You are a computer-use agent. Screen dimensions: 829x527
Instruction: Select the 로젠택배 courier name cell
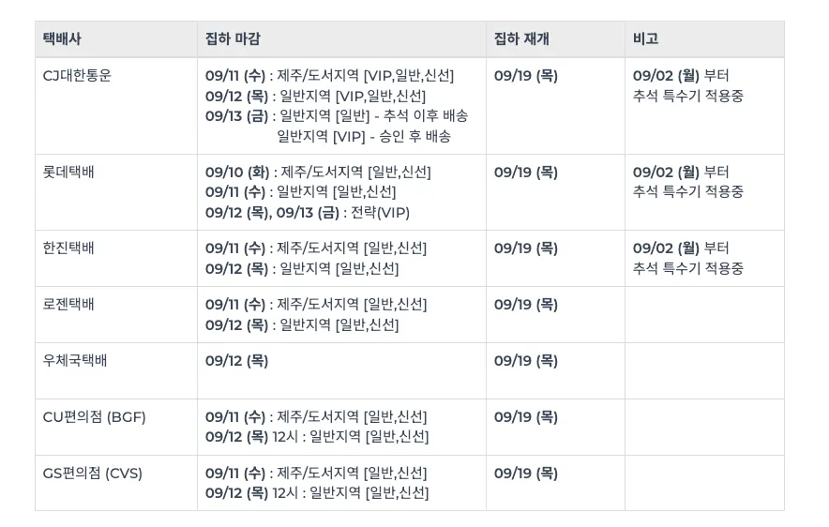[68, 305]
